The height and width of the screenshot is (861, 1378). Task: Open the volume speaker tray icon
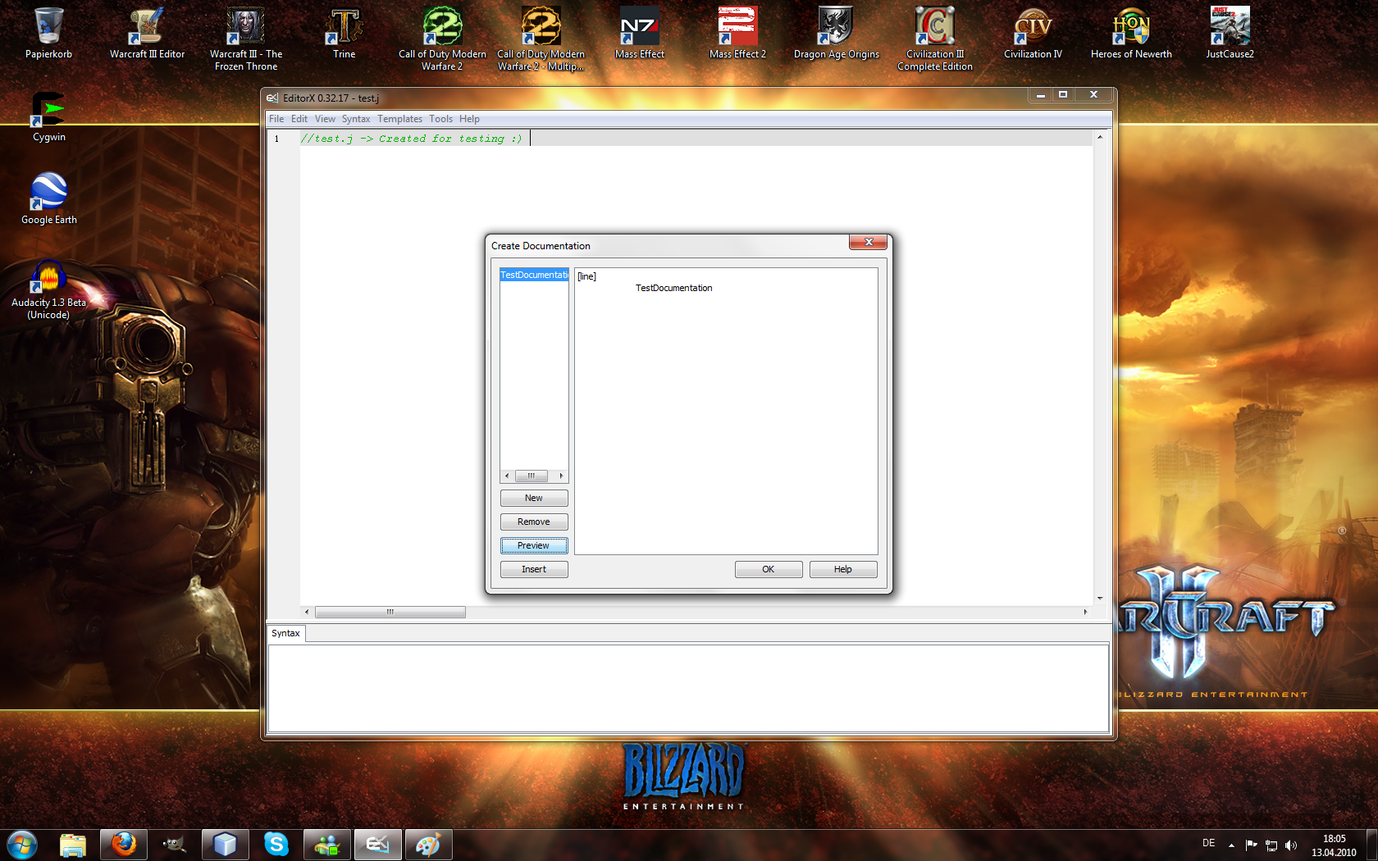[1291, 845]
